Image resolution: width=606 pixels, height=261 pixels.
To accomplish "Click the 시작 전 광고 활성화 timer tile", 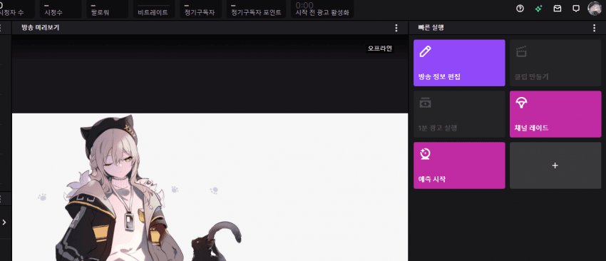I will click(322, 9).
